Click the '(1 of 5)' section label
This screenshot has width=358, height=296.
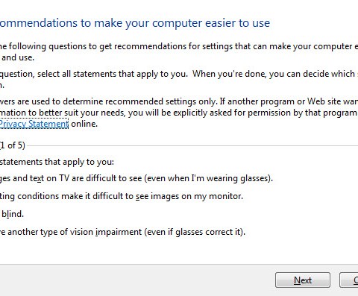click(x=13, y=145)
